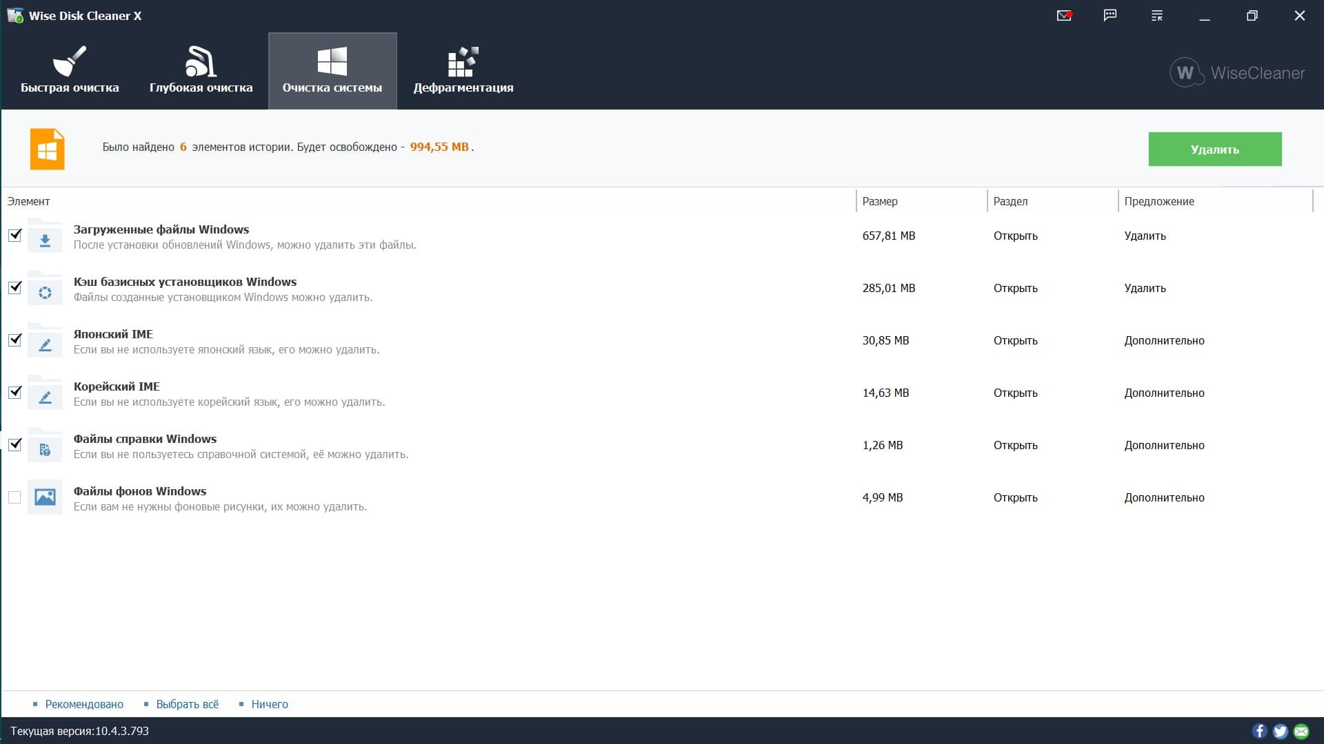
Task: Click the Facebook icon in status bar
Action: pos(1260,731)
